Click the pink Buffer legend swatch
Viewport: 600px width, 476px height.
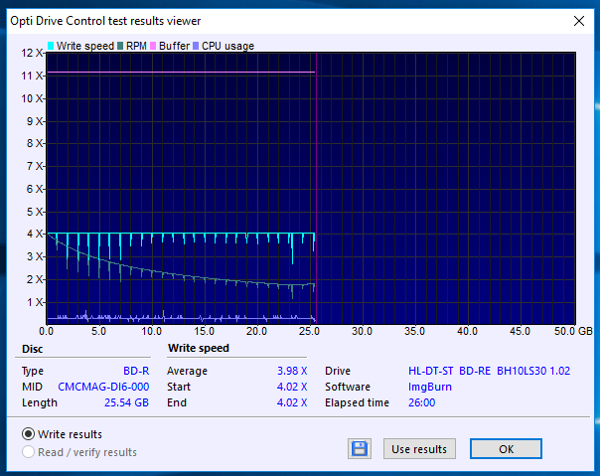(153, 46)
